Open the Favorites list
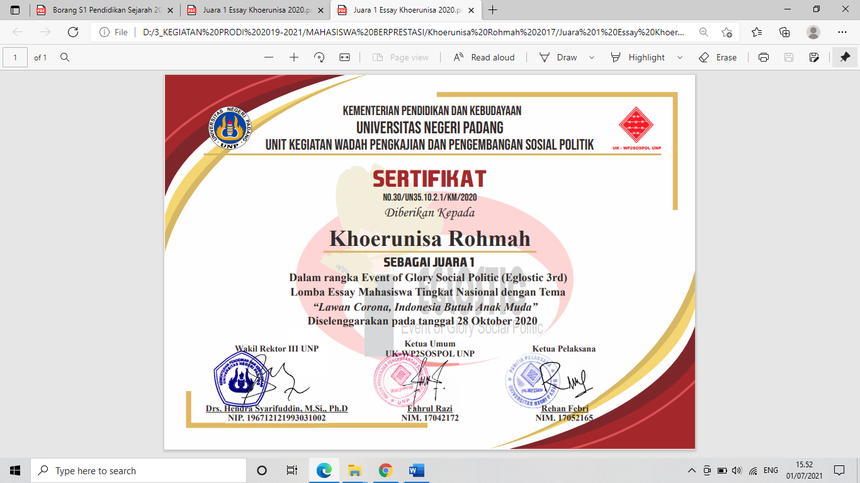The width and height of the screenshot is (860, 483). [x=757, y=32]
